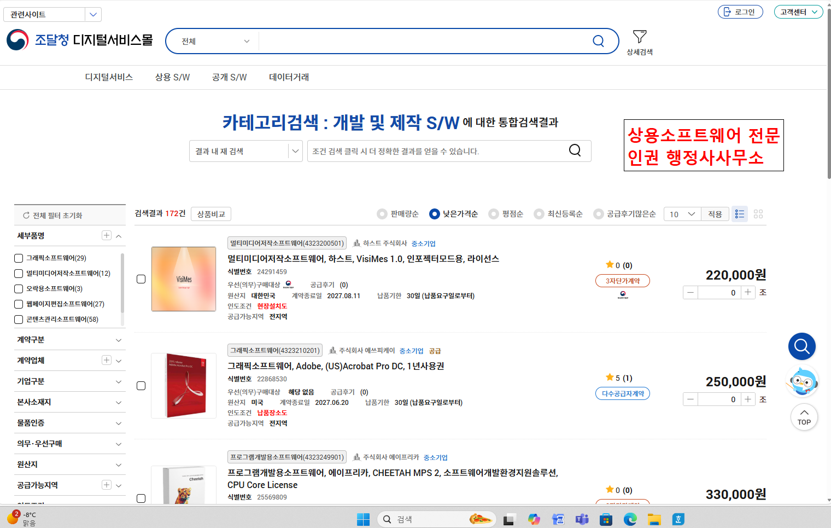Switch to grid view icon

758,214
